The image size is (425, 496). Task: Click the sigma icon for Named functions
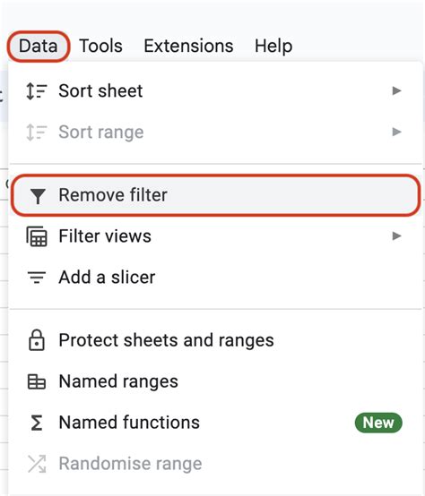(x=37, y=423)
